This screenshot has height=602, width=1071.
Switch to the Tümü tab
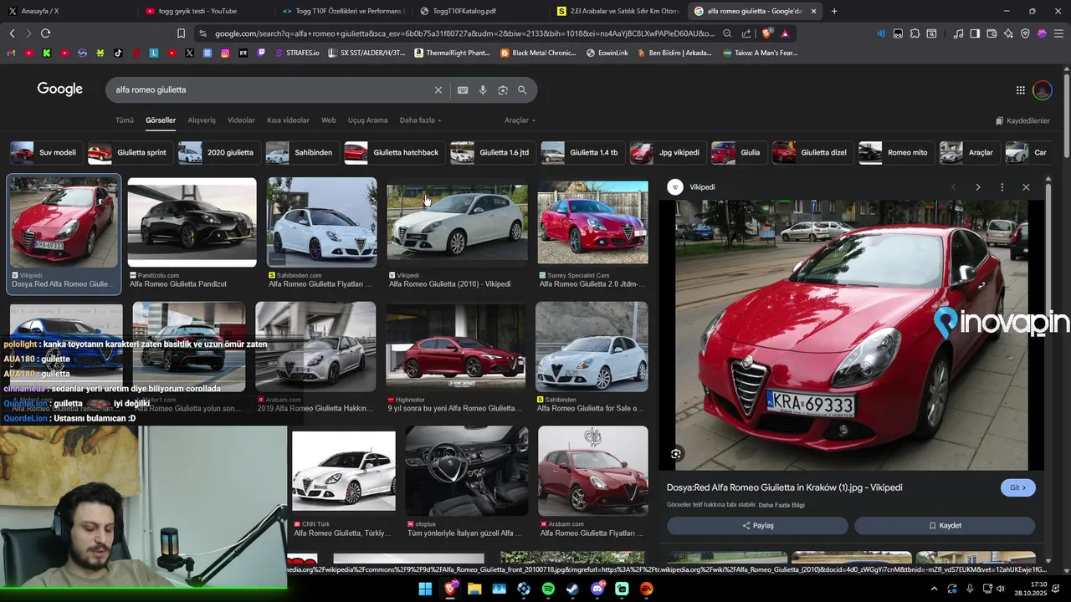click(x=124, y=120)
